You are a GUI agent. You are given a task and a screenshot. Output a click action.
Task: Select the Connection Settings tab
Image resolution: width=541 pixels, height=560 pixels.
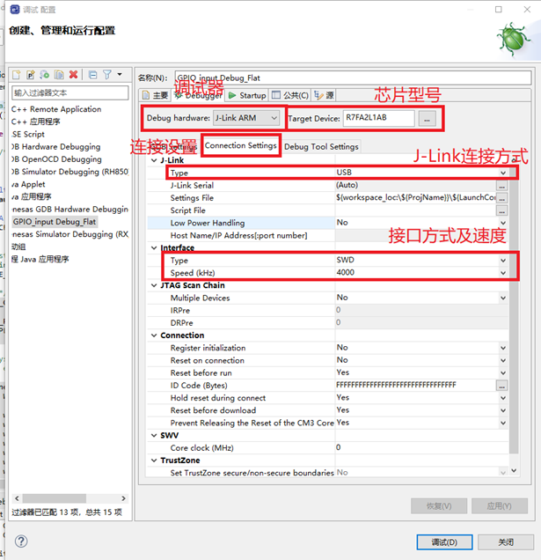(x=240, y=145)
